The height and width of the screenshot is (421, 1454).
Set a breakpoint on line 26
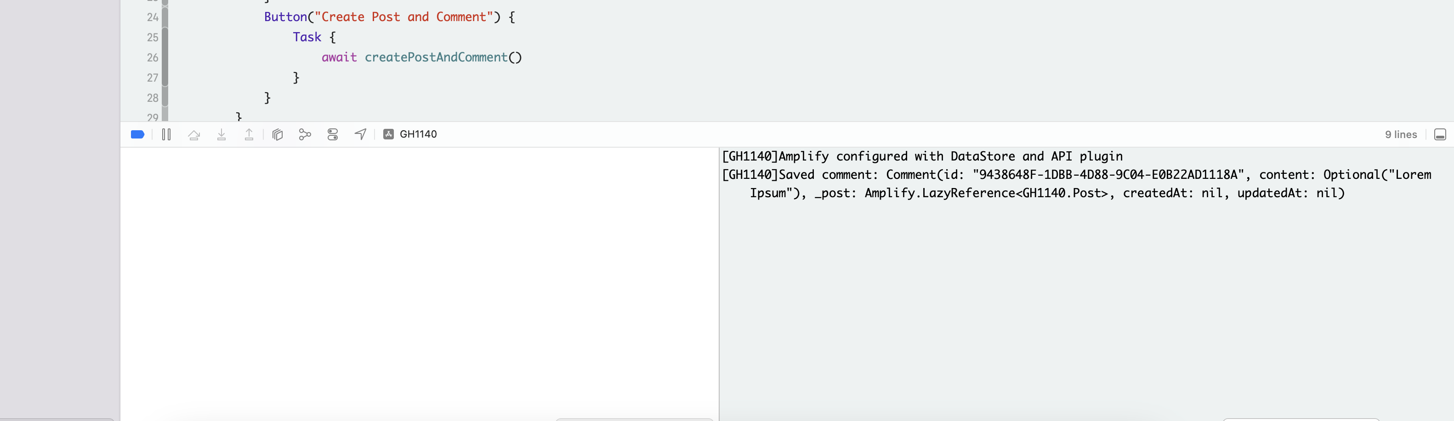152,57
